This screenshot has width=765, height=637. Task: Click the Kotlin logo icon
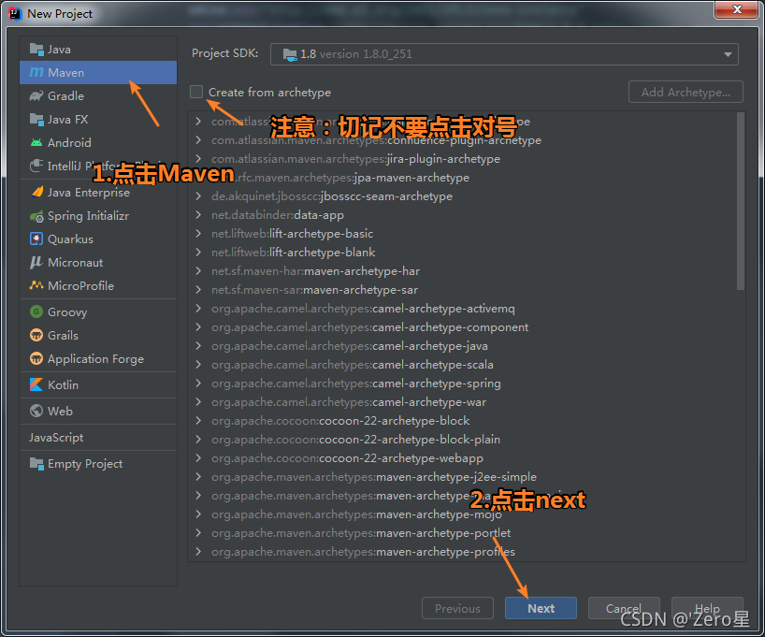(x=36, y=385)
